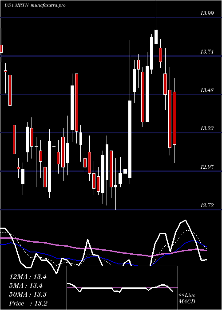Click the <<Live MACD label
The width and height of the screenshot is (222, 310).
pyautogui.click(x=187, y=298)
